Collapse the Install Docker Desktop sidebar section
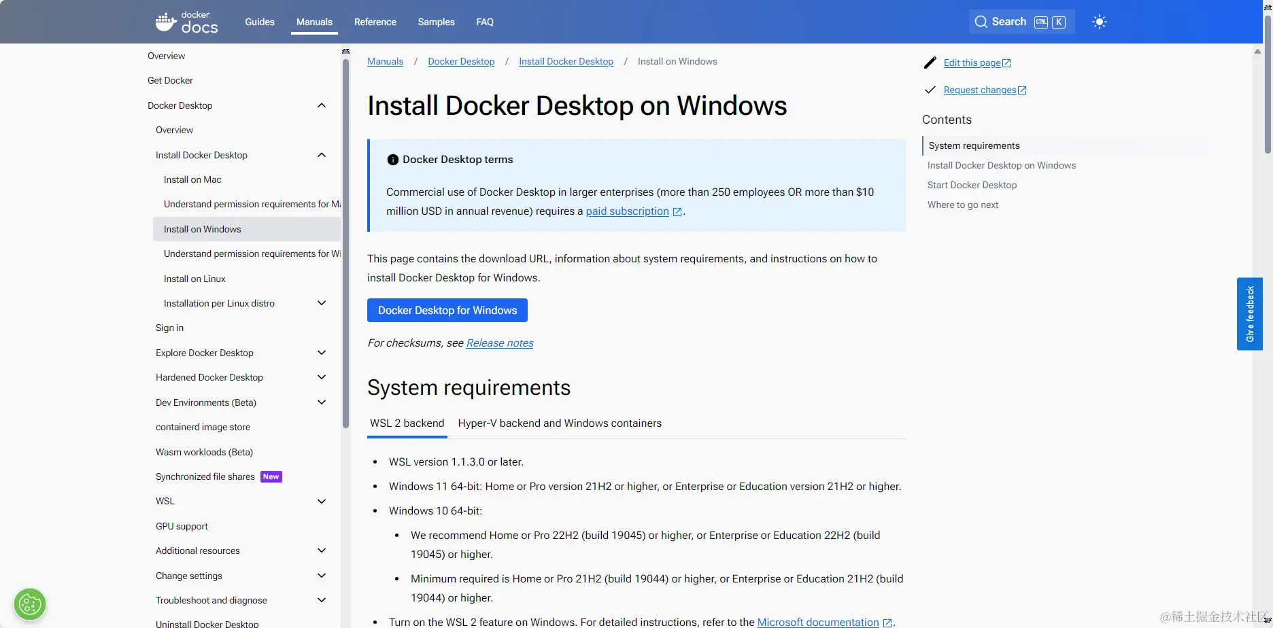This screenshot has height=628, width=1273. coord(322,155)
